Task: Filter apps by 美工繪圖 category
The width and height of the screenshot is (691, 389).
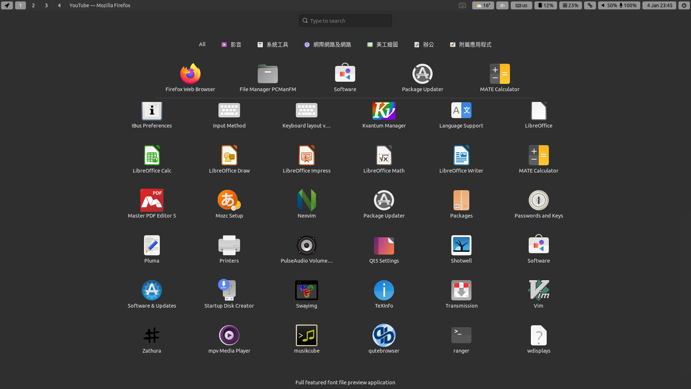Action: pyautogui.click(x=382, y=45)
